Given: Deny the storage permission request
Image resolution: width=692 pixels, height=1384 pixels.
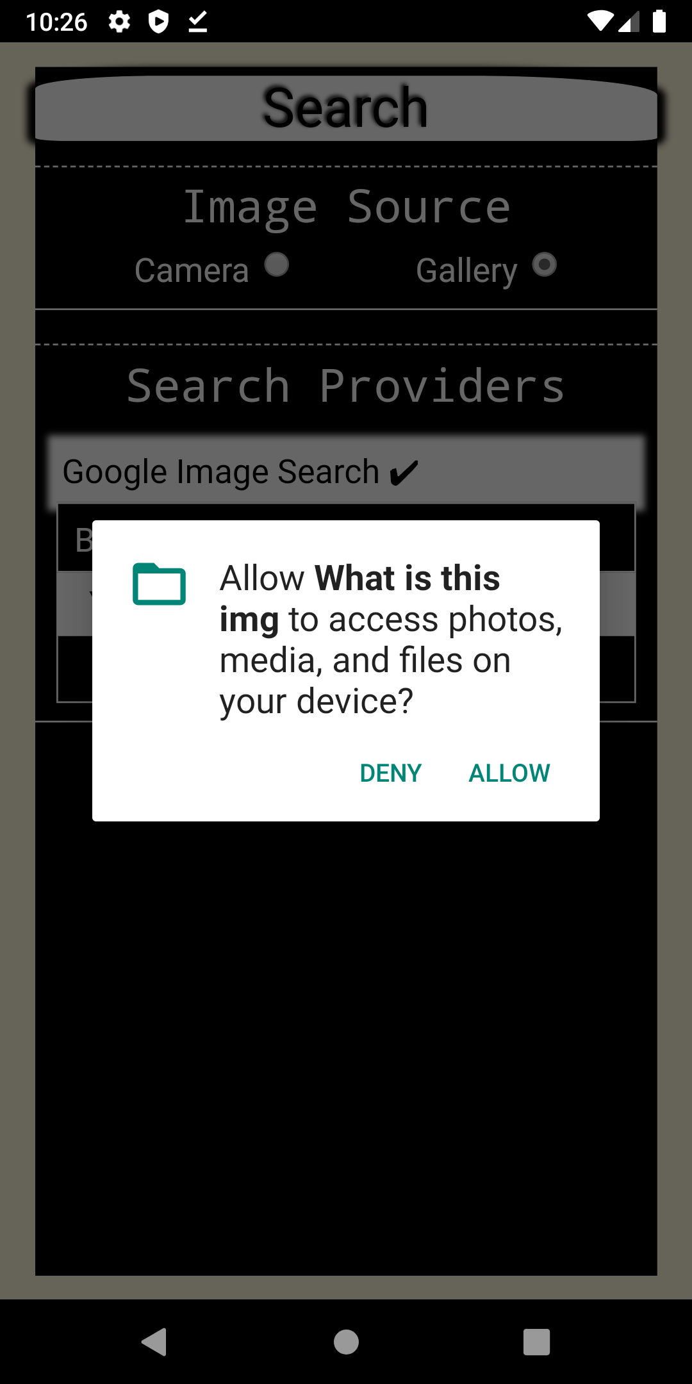Looking at the screenshot, I should [x=391, y=773].
